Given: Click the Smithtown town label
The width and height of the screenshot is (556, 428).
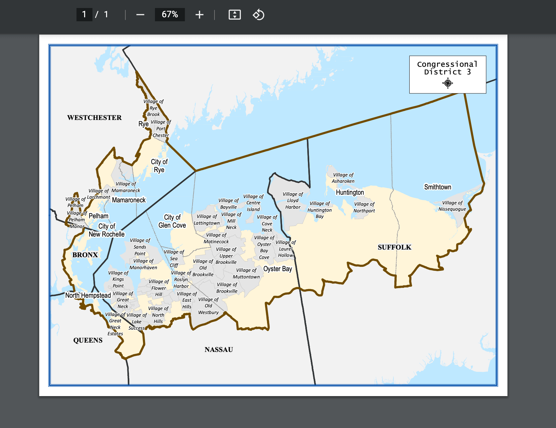Looking at the screenshot, I should pos(438,187).
